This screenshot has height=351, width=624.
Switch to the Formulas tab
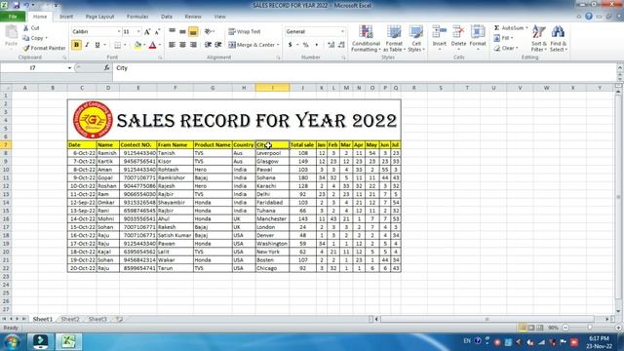[137, 17]
